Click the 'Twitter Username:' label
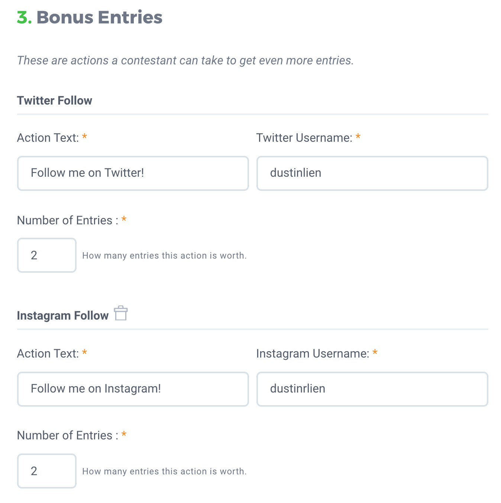The image size is (501, 503). click(304, 138)
